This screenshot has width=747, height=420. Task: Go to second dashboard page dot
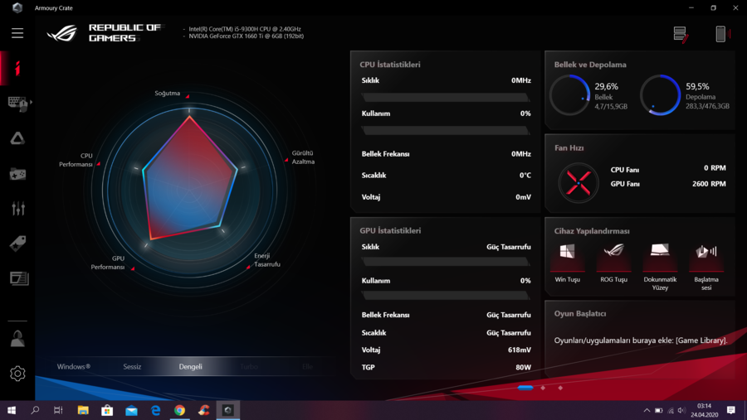pos(543,388)
